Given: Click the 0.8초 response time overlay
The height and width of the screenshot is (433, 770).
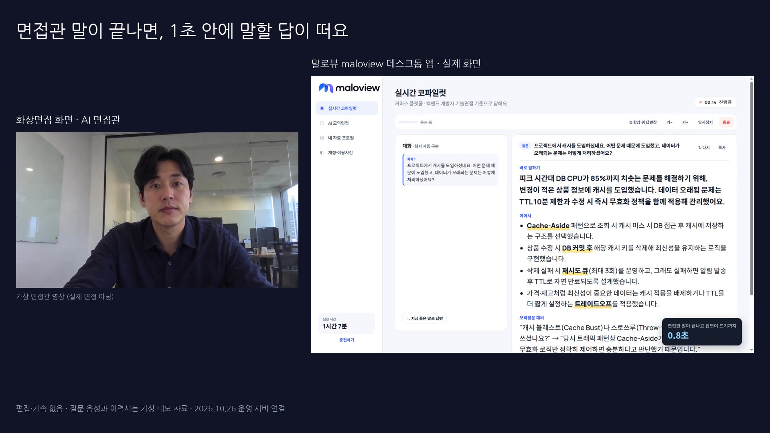Looking at the screenshot, I should click(x=702, y=332).
